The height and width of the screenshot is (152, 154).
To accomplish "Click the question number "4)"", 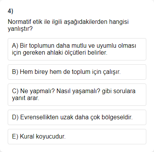I will click(x=10, y=11).
